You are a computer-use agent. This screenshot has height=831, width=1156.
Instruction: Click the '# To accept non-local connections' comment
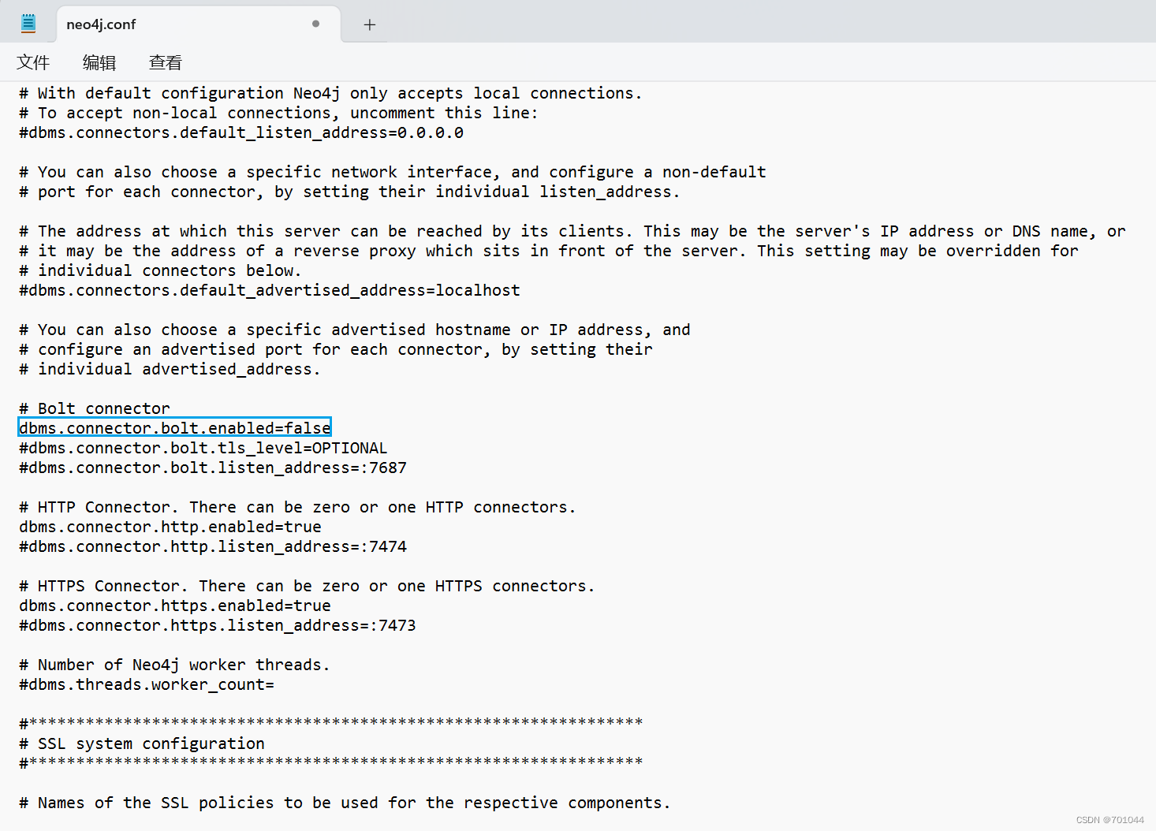click(278, 113)
